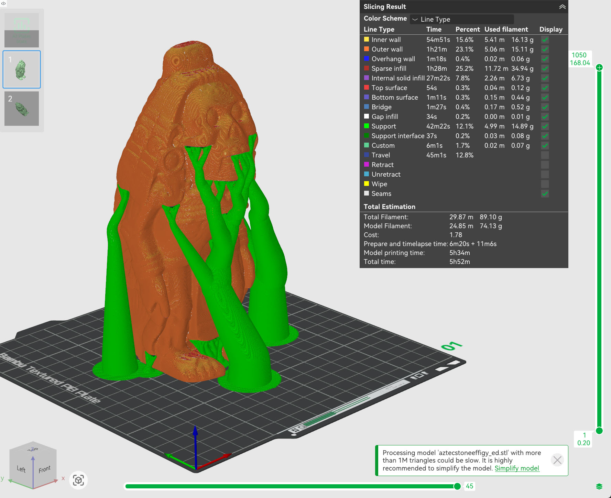Enable Retract display checkbox
The width and height of the screenshot is (611, 498).
(x=545, y=165)
